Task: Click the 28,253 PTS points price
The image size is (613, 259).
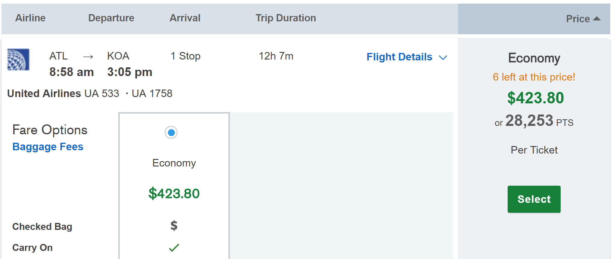Action: click(x=534, y=121)
